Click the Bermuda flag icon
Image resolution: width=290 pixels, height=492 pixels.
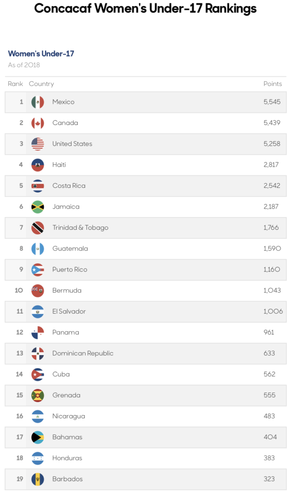pyautogui.click(x=37, y=291)
